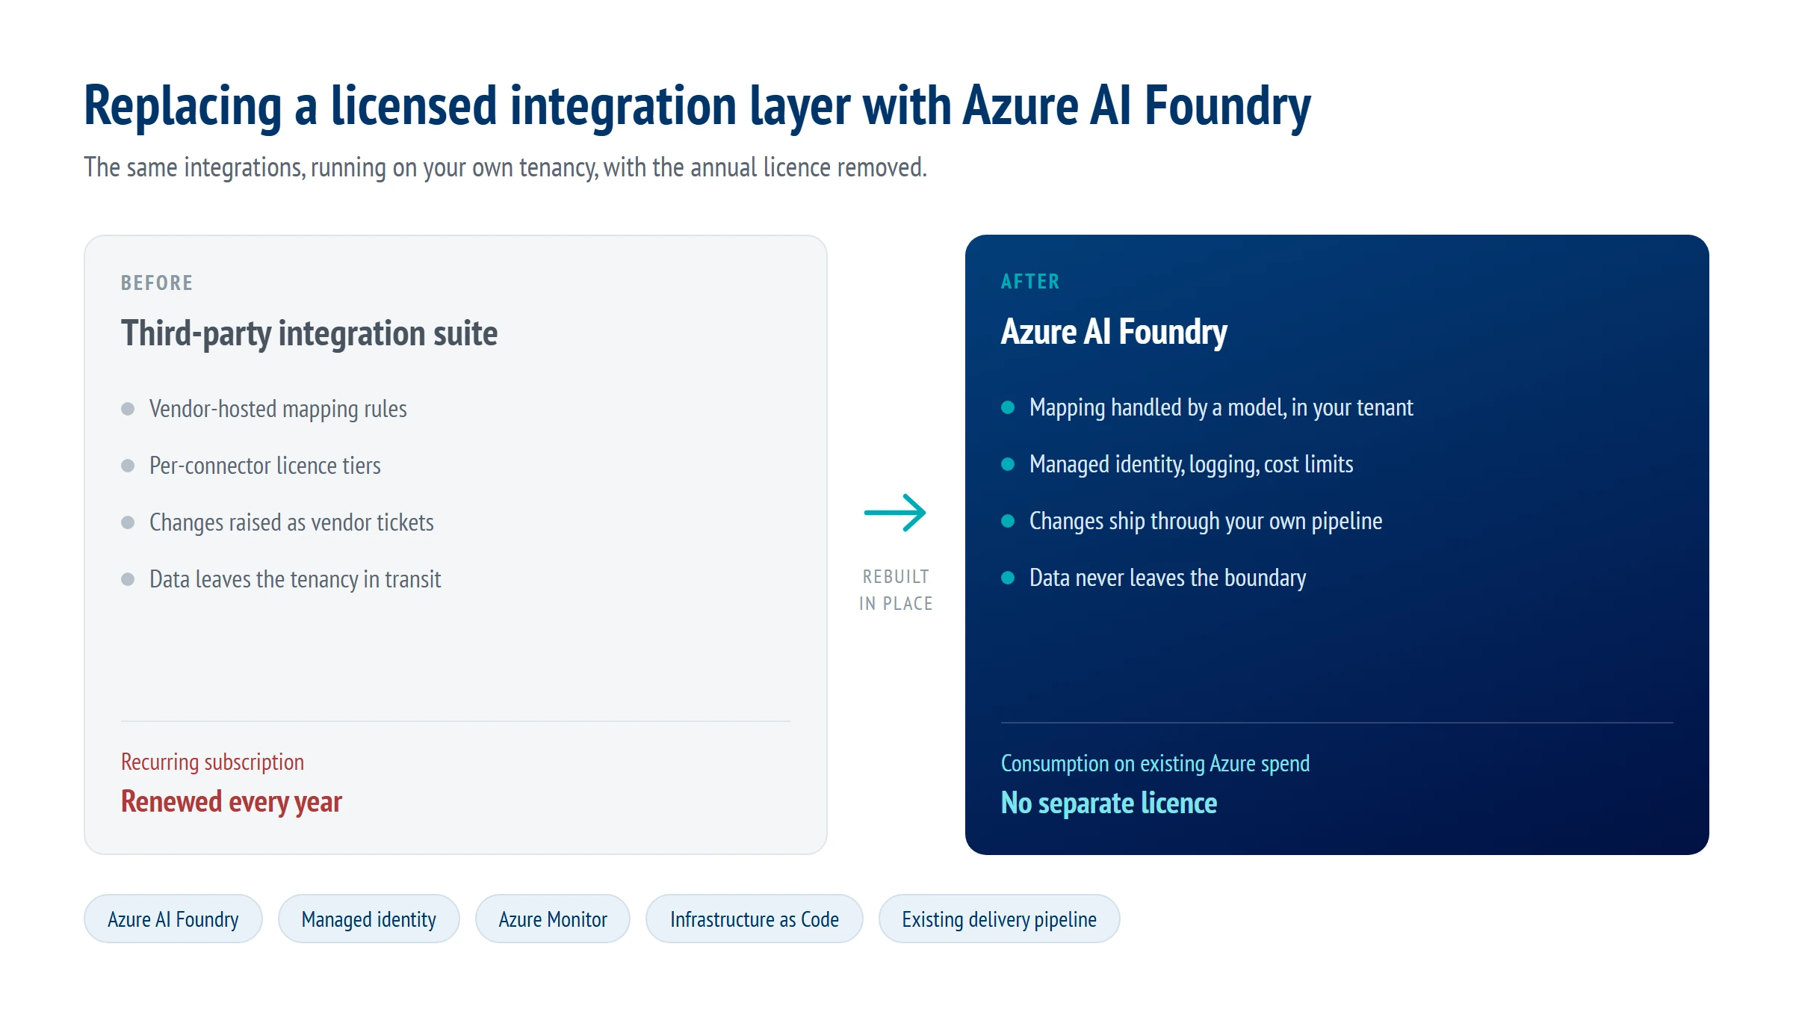Click 'Vendor-hosted mapping rules' bullet
This screenshot has width=1793, height=1009.
[x=278, y=409]
